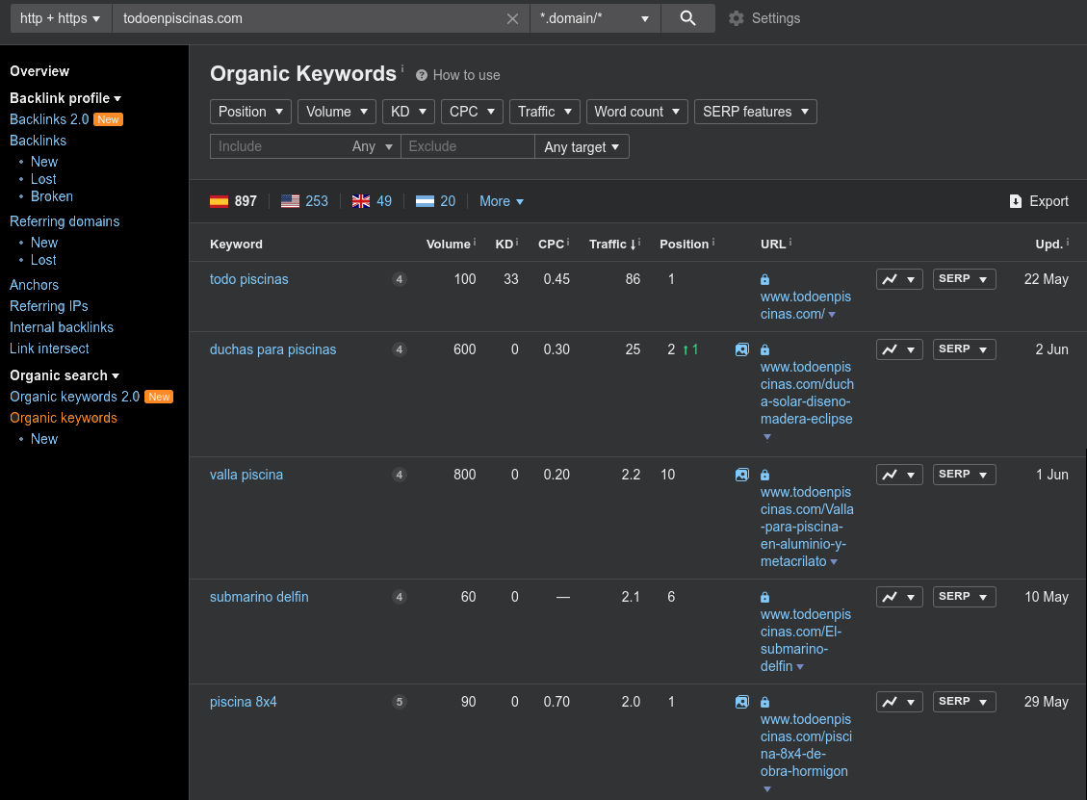Select United Kingdom flag country filter
1087x800 pixels.
[x=361, y=201]
